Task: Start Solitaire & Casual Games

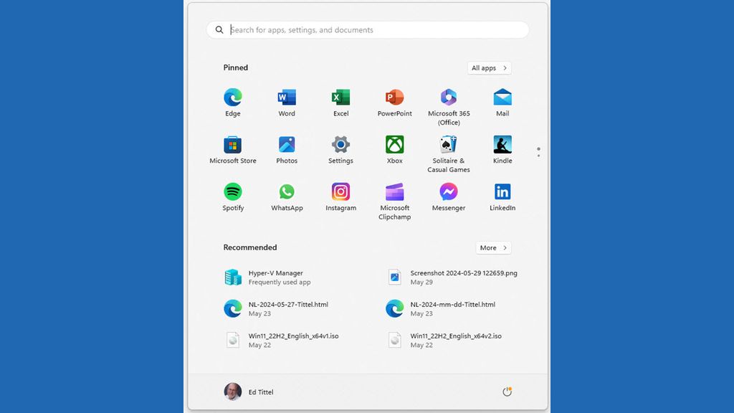Action: point(448,146)
